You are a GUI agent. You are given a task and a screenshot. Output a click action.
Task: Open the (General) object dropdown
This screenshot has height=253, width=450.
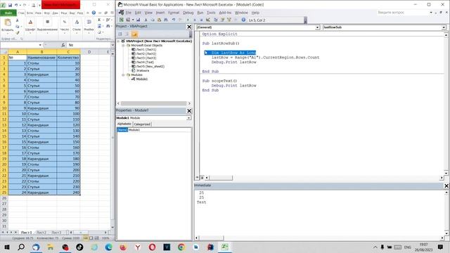[317, 27]
